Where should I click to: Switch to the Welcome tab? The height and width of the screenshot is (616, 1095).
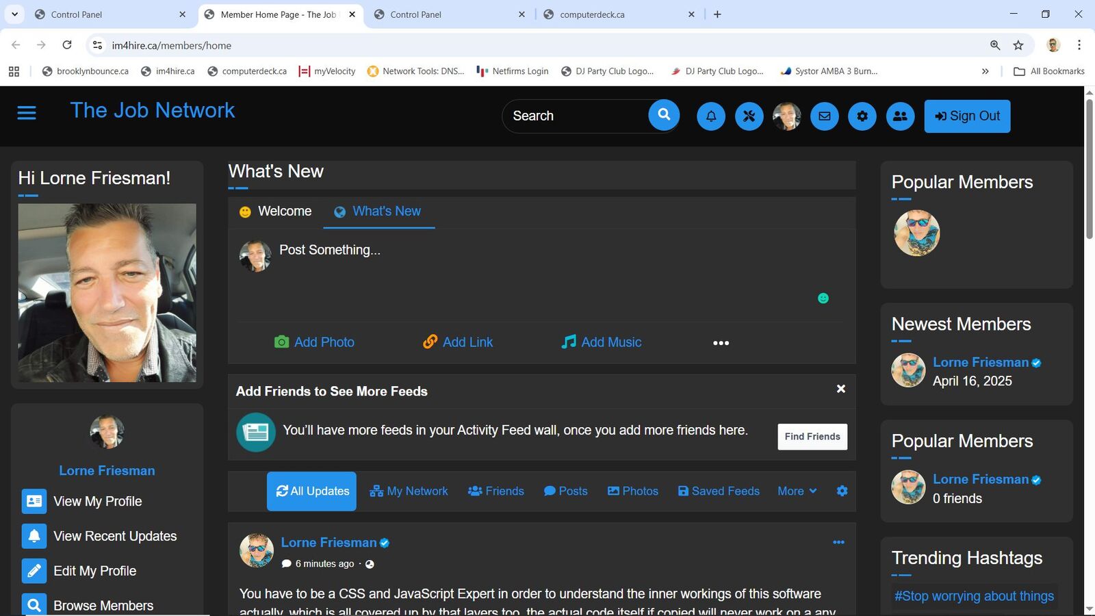point(275,211)
